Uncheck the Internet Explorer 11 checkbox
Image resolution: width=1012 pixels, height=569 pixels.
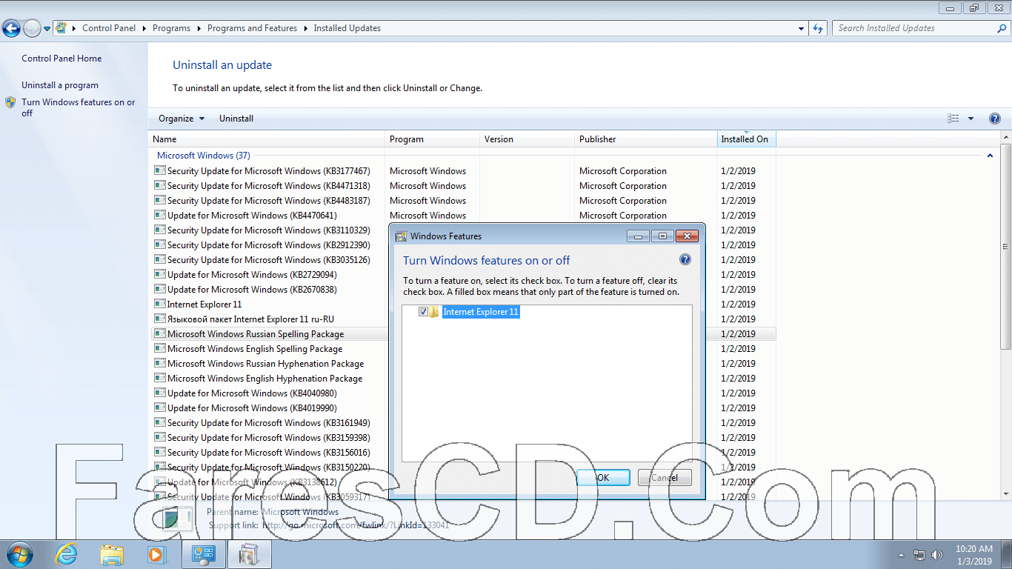423,312
